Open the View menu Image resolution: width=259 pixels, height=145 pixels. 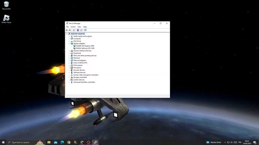pyautogui.click(x=79, y=27)
